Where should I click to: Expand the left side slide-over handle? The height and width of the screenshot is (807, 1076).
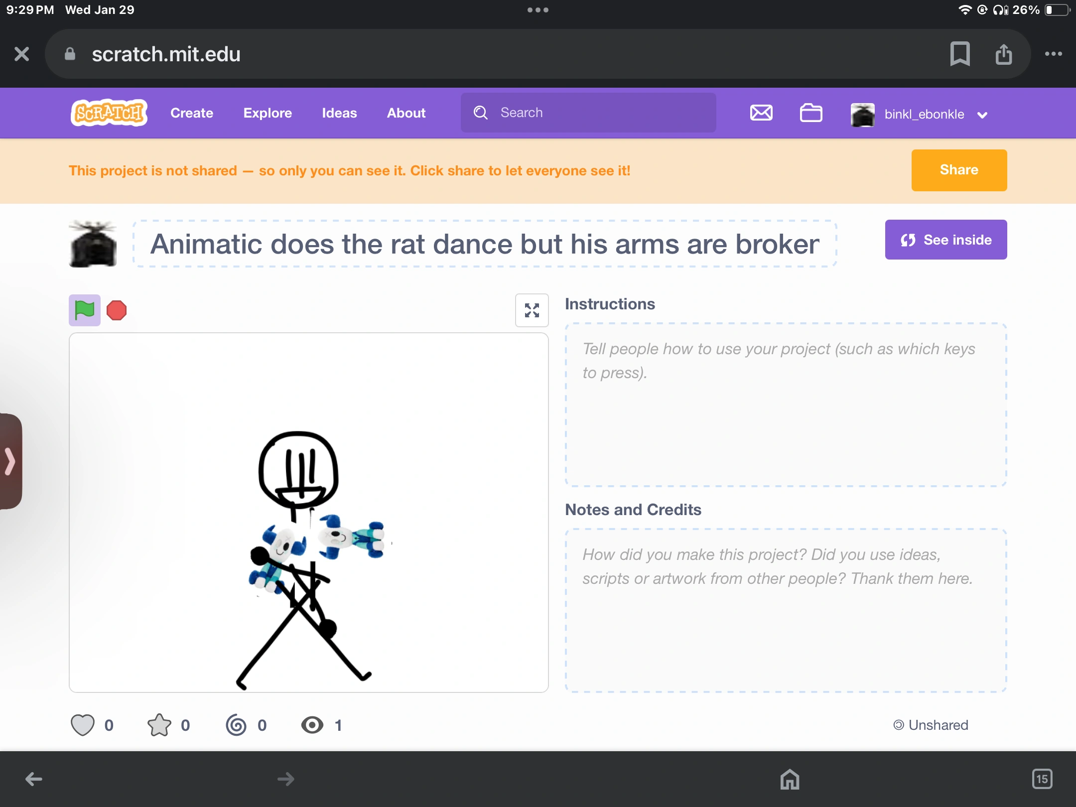pos(10,461)
